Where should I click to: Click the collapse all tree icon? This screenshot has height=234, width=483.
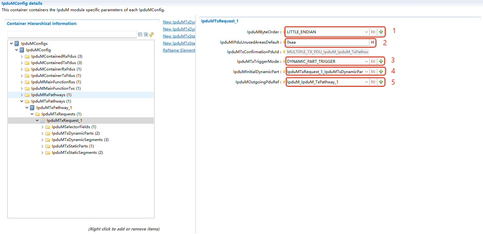coord(140,35)
